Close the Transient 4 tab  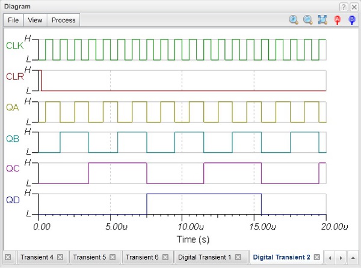[60, 257]
